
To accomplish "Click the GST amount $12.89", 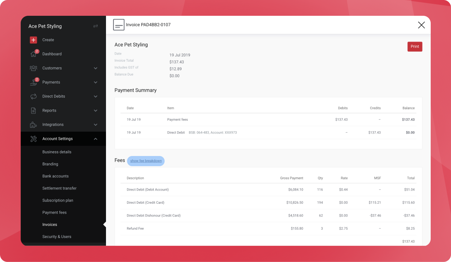I will (x=176, y=69).
